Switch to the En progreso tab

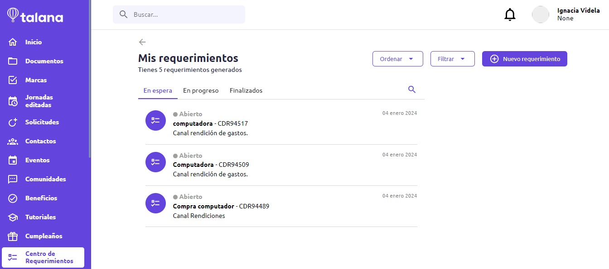201,90
